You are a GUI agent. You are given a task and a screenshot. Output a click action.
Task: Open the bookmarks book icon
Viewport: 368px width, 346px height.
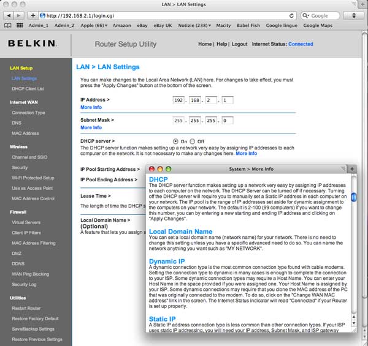pos(8,25)
